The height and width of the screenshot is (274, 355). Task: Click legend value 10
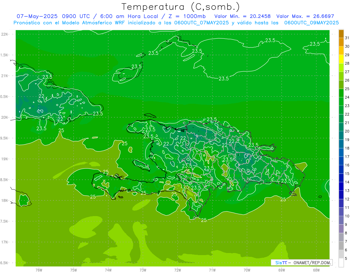pos(347,216)
